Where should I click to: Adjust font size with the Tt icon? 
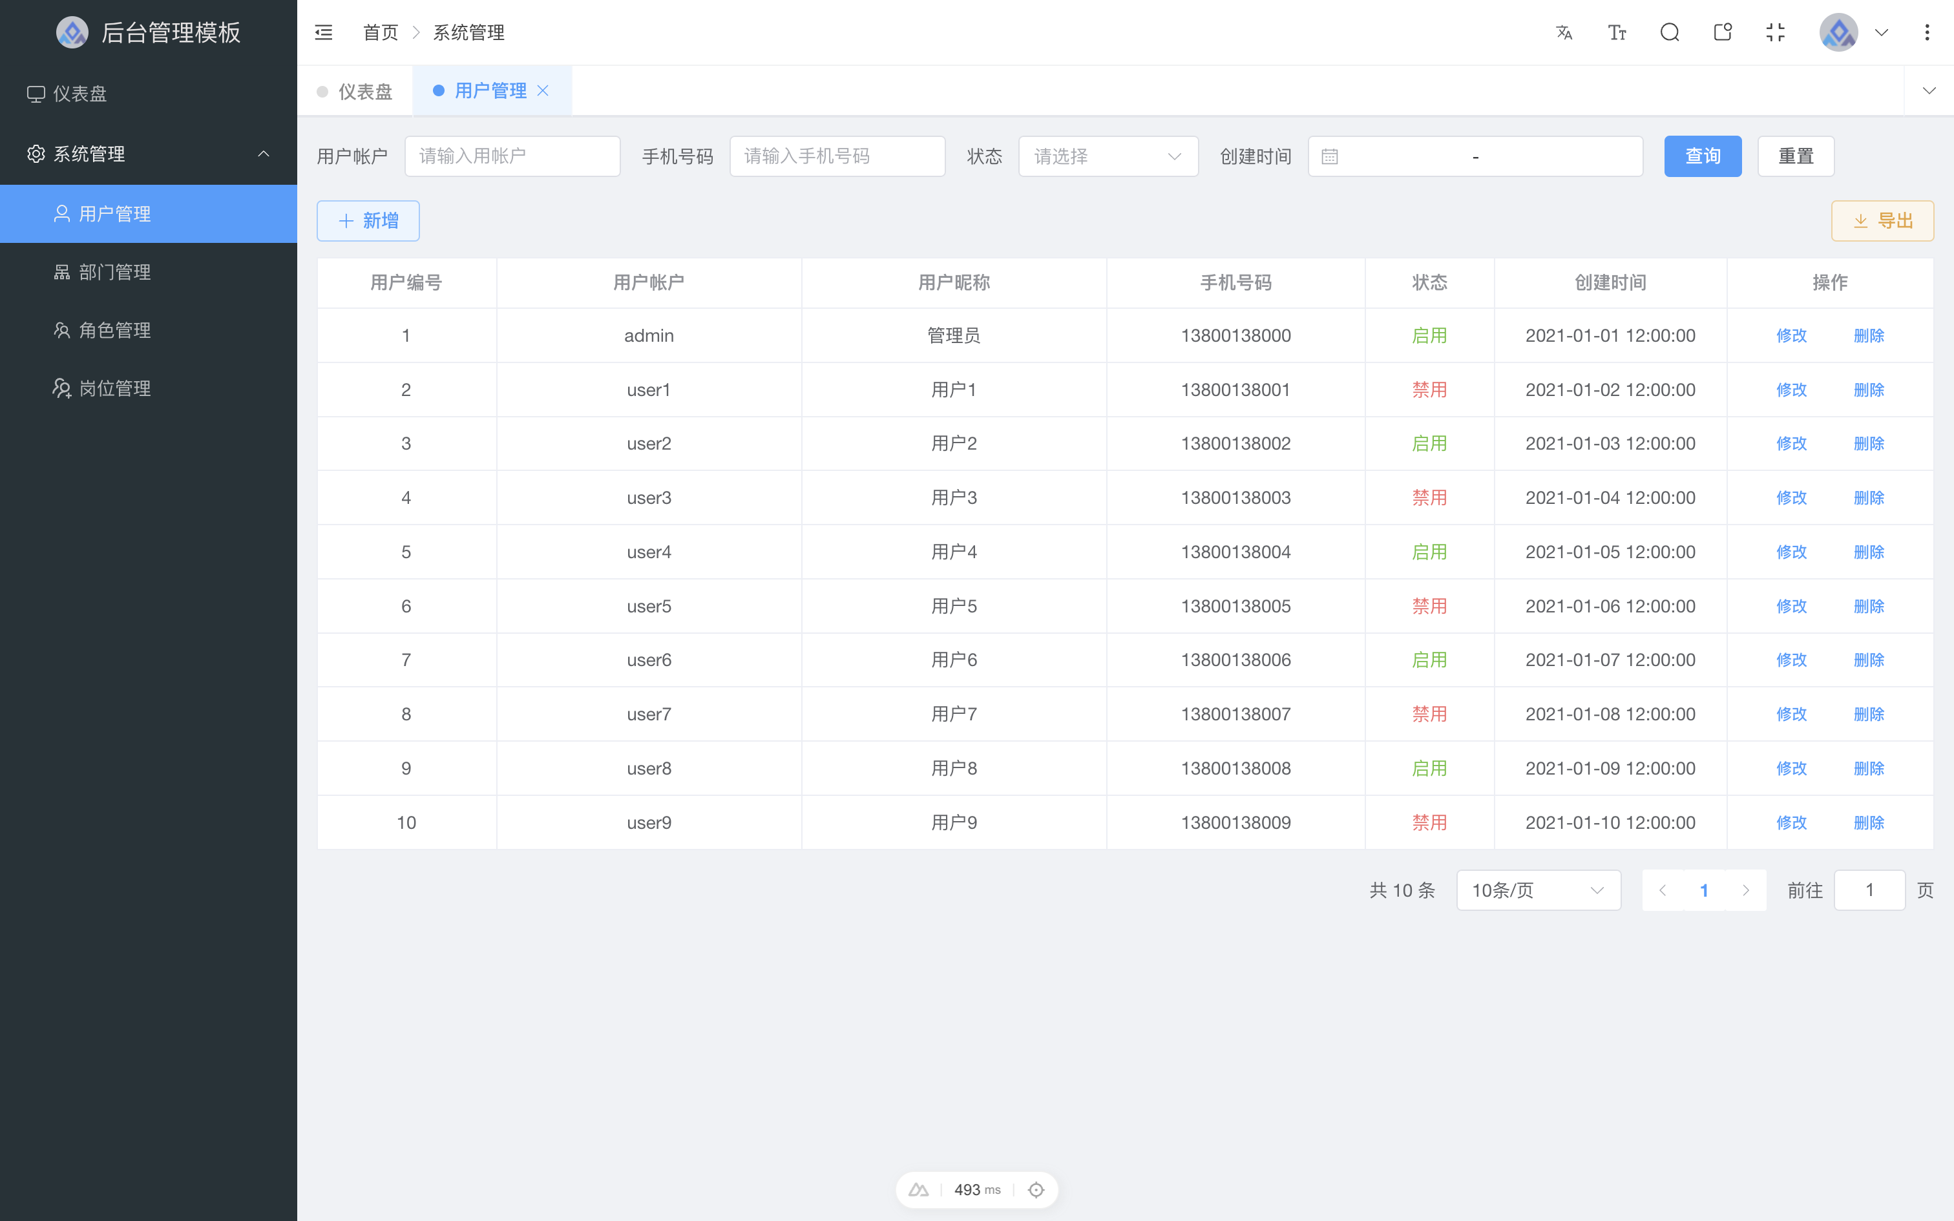pyautogui.click(x=1617, y=32)
